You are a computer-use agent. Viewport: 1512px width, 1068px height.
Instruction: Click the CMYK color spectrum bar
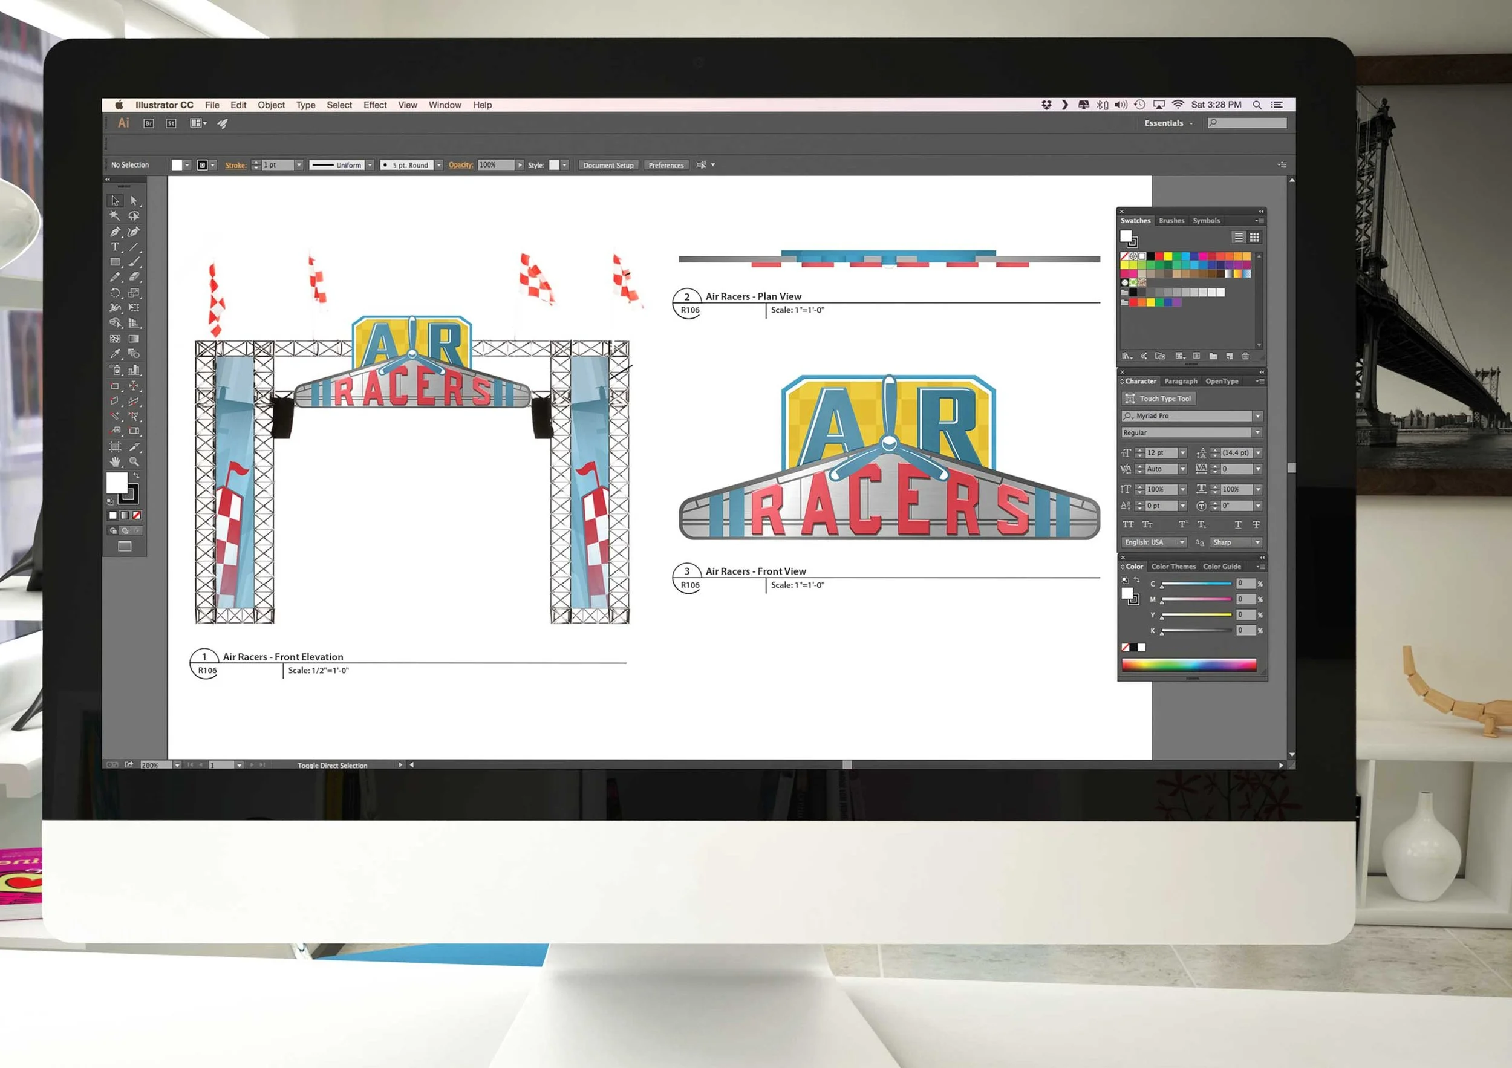(1188, 665)
